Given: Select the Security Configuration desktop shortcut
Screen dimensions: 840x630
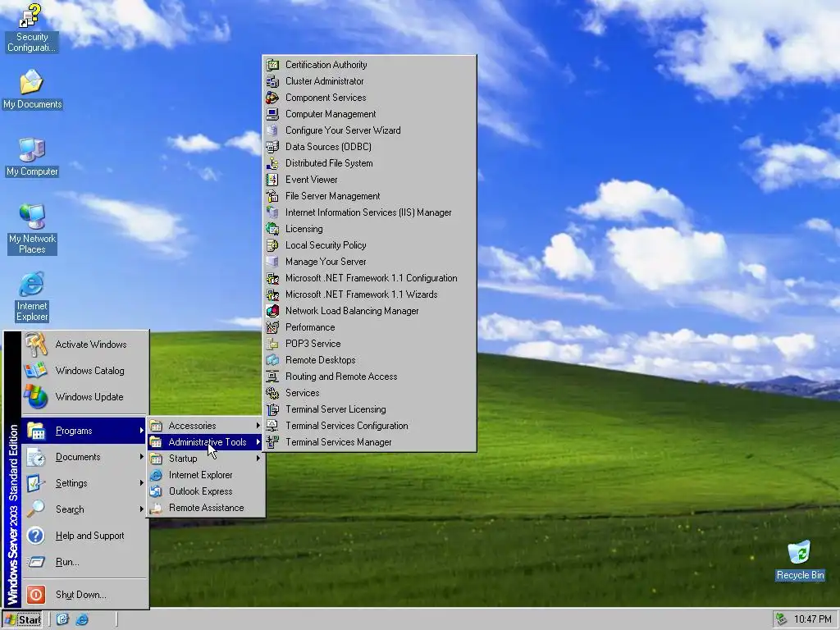Looking at the screenshot, I should 32,28.
